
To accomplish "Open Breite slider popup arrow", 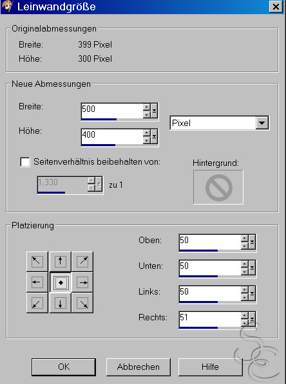I will [x=154, y=111].
